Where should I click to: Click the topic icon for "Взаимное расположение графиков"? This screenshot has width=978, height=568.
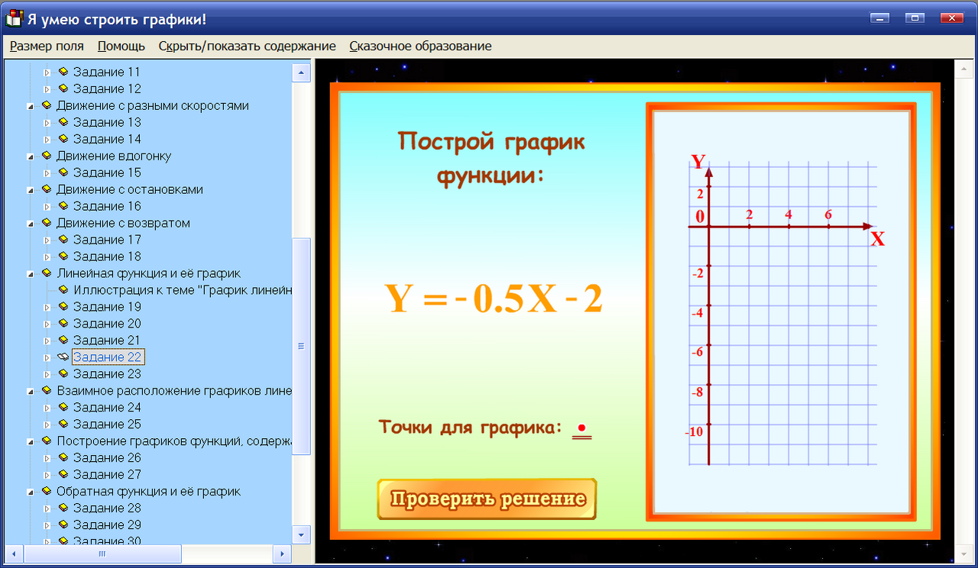(x=46, y=390)
